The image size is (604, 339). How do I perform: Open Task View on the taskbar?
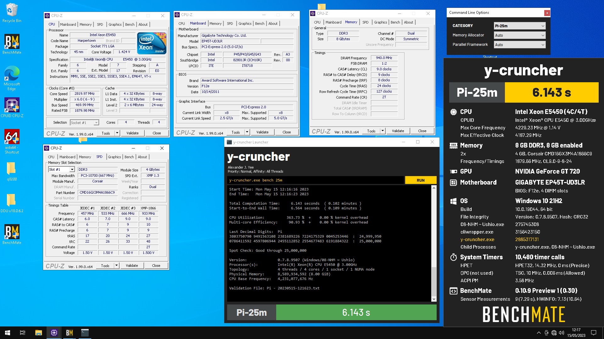click(23, 333)
